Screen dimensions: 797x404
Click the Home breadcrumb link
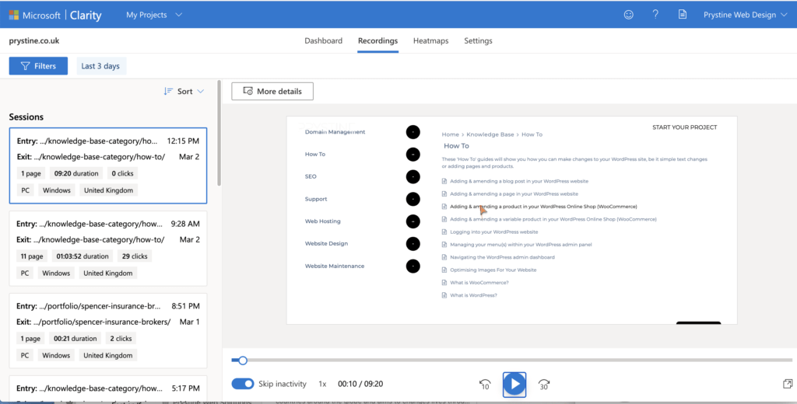[x=451, y=134]
